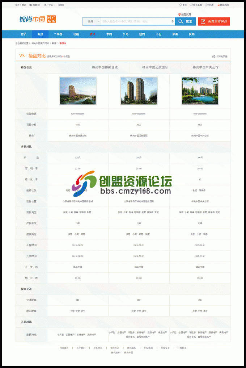Open the 求购 navigation item
The width and height of the screenshot is (246, 368).
tap(109, 34)
